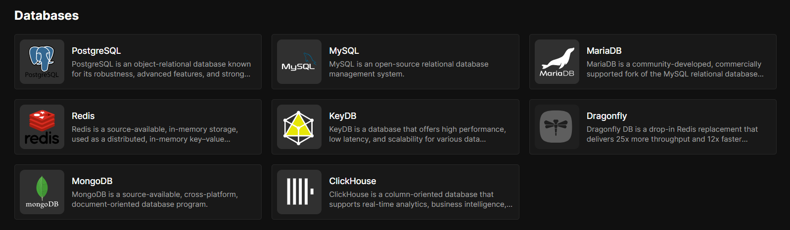The image size is (790, 230).
Task: Pick the ClickHouse title text
Action: [x=353, y=181]
